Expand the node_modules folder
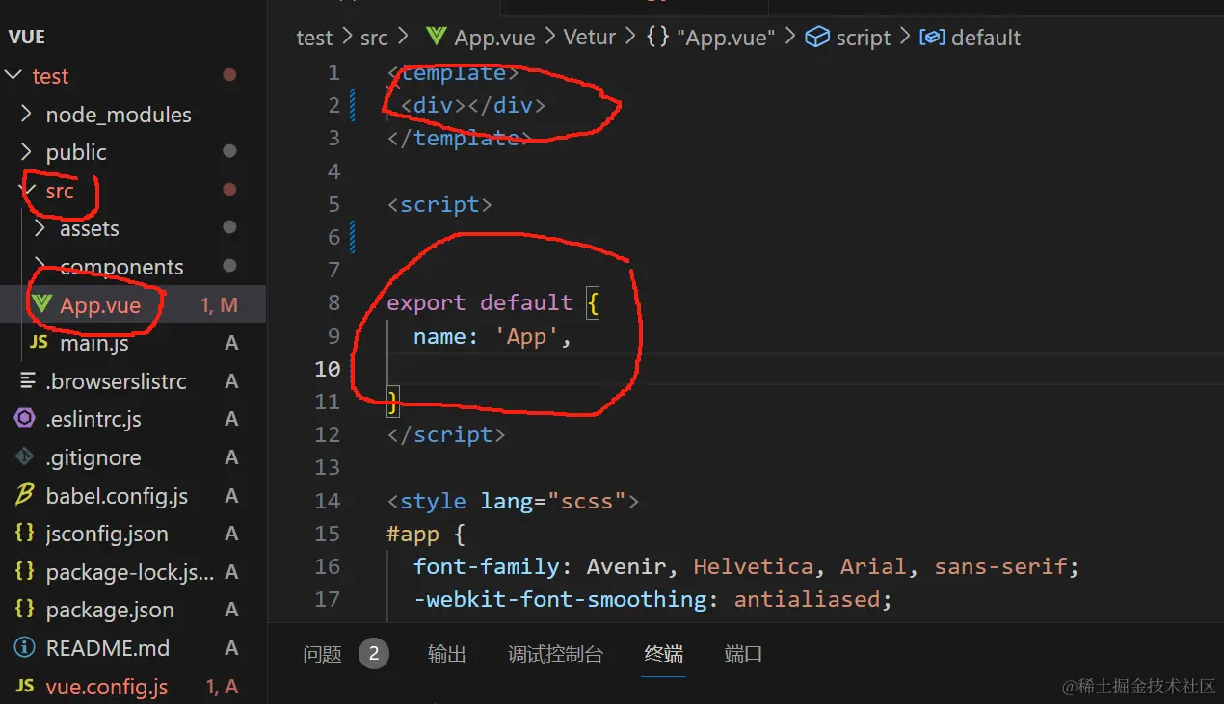1224x704 pixels. tap(119, 115)
